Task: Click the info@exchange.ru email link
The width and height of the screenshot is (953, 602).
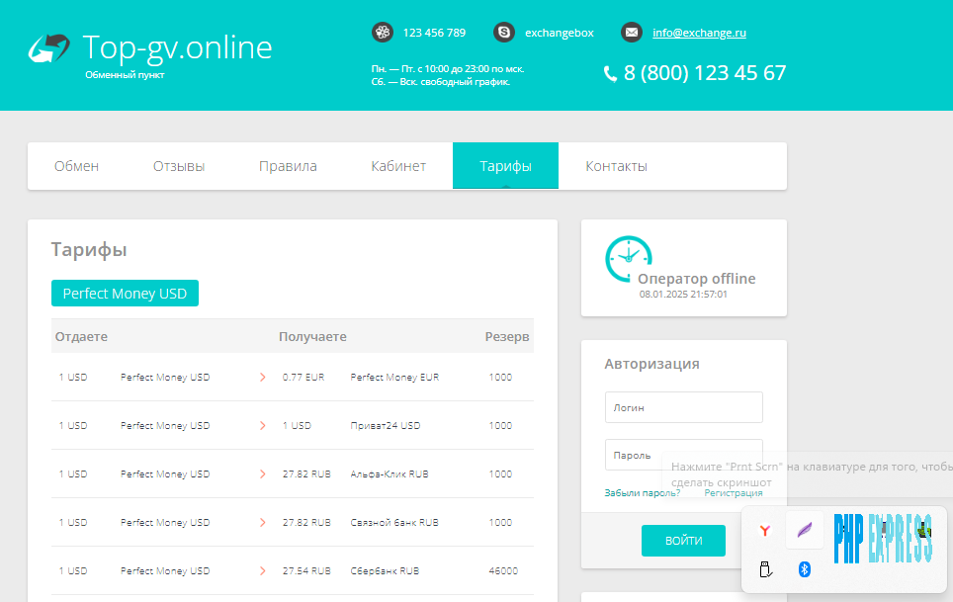Action: click(699, 33)
